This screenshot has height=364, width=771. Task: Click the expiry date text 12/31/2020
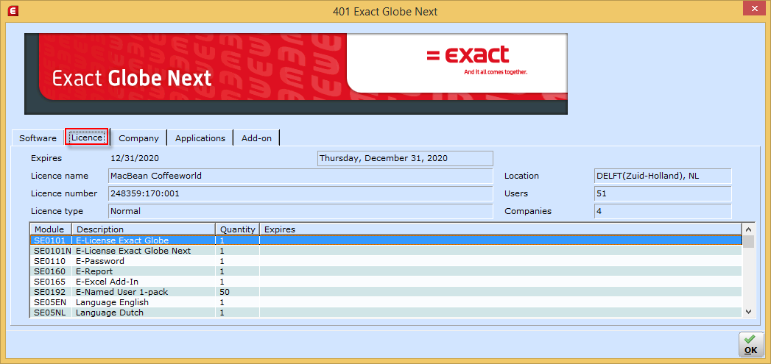(x=135, y=158)
